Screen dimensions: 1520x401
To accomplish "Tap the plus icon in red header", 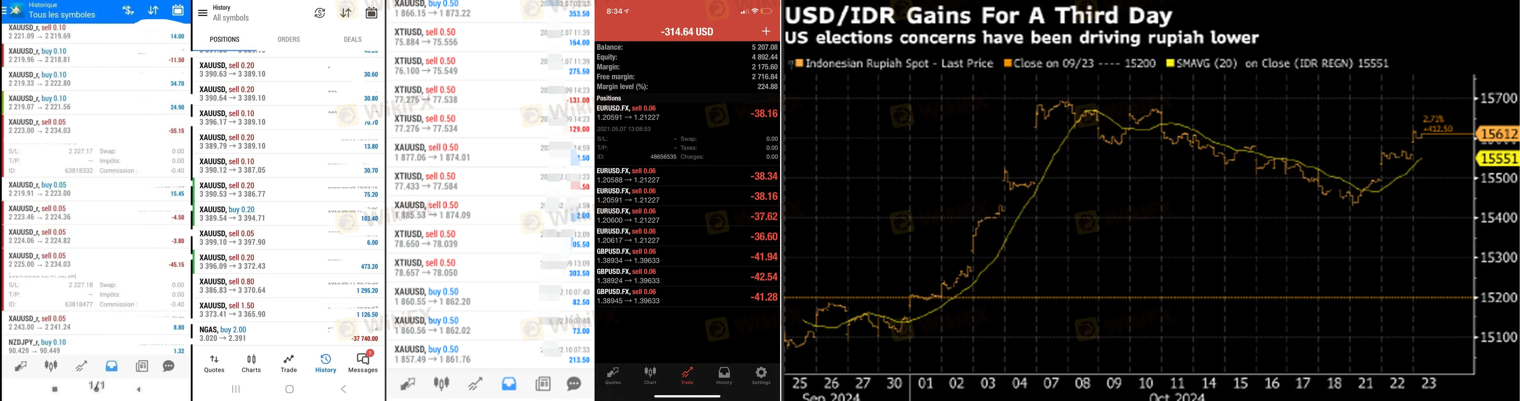I will point(766,31).
